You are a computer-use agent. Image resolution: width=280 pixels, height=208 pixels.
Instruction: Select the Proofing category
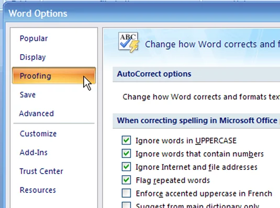point(54,76)
